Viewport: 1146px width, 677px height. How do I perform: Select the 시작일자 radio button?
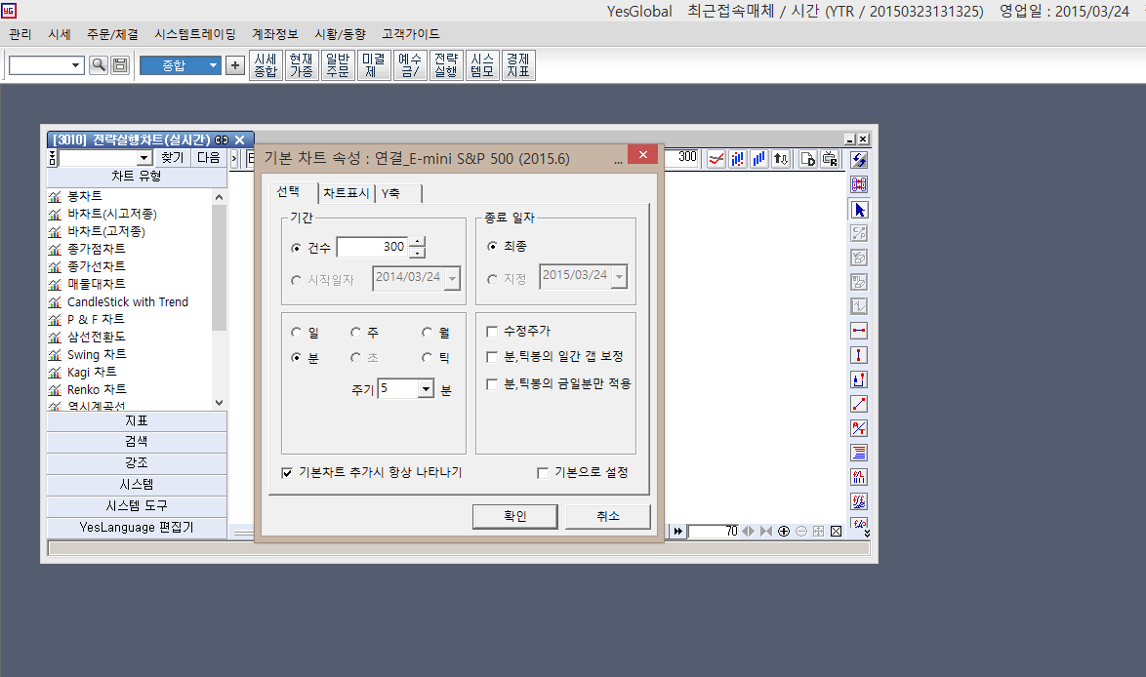pos(296,280)
